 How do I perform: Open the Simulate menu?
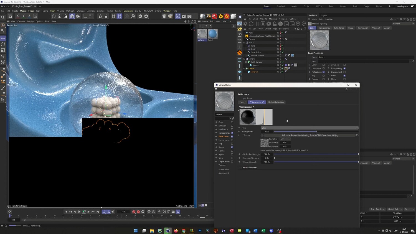point(100,11)
